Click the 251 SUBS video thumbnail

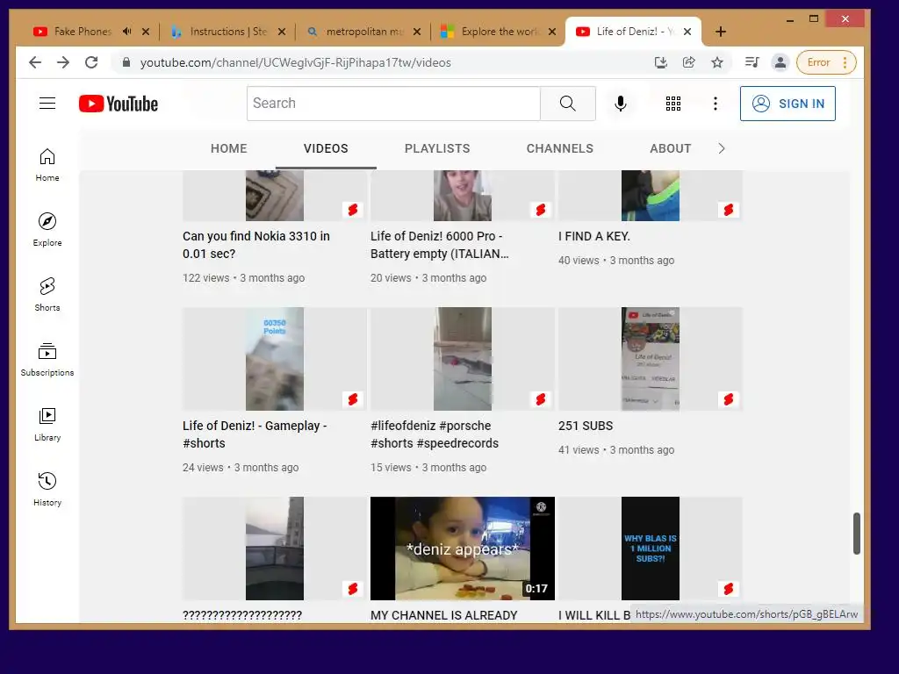coord(651,359)
